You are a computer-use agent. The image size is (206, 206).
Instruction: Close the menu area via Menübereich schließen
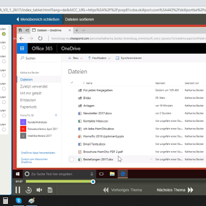[38, 19]
